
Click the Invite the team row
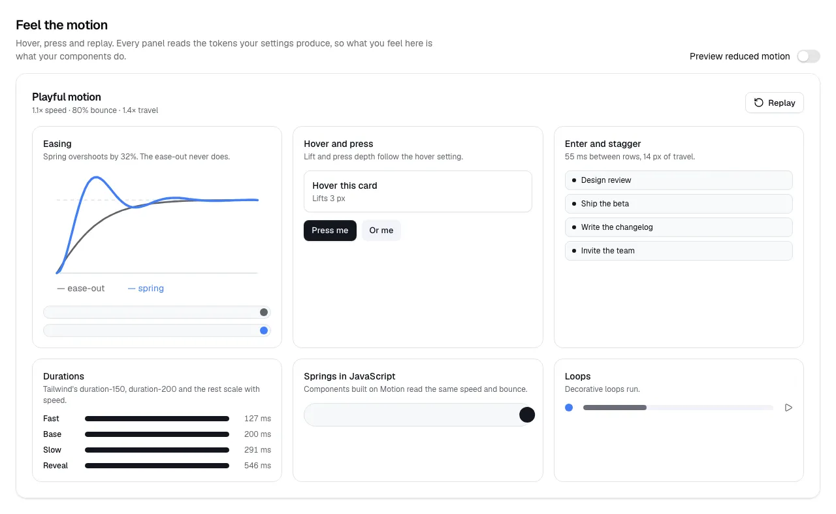click(x=679, y=251)
